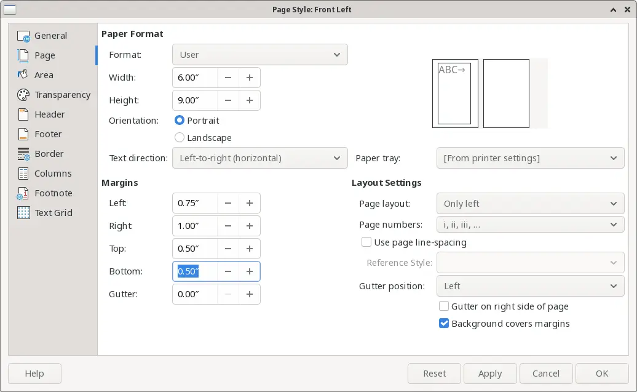The width and height of the screenshot is (637, 392).
Task: Click the Footer tab icon
Action: (x=23, y=134)
